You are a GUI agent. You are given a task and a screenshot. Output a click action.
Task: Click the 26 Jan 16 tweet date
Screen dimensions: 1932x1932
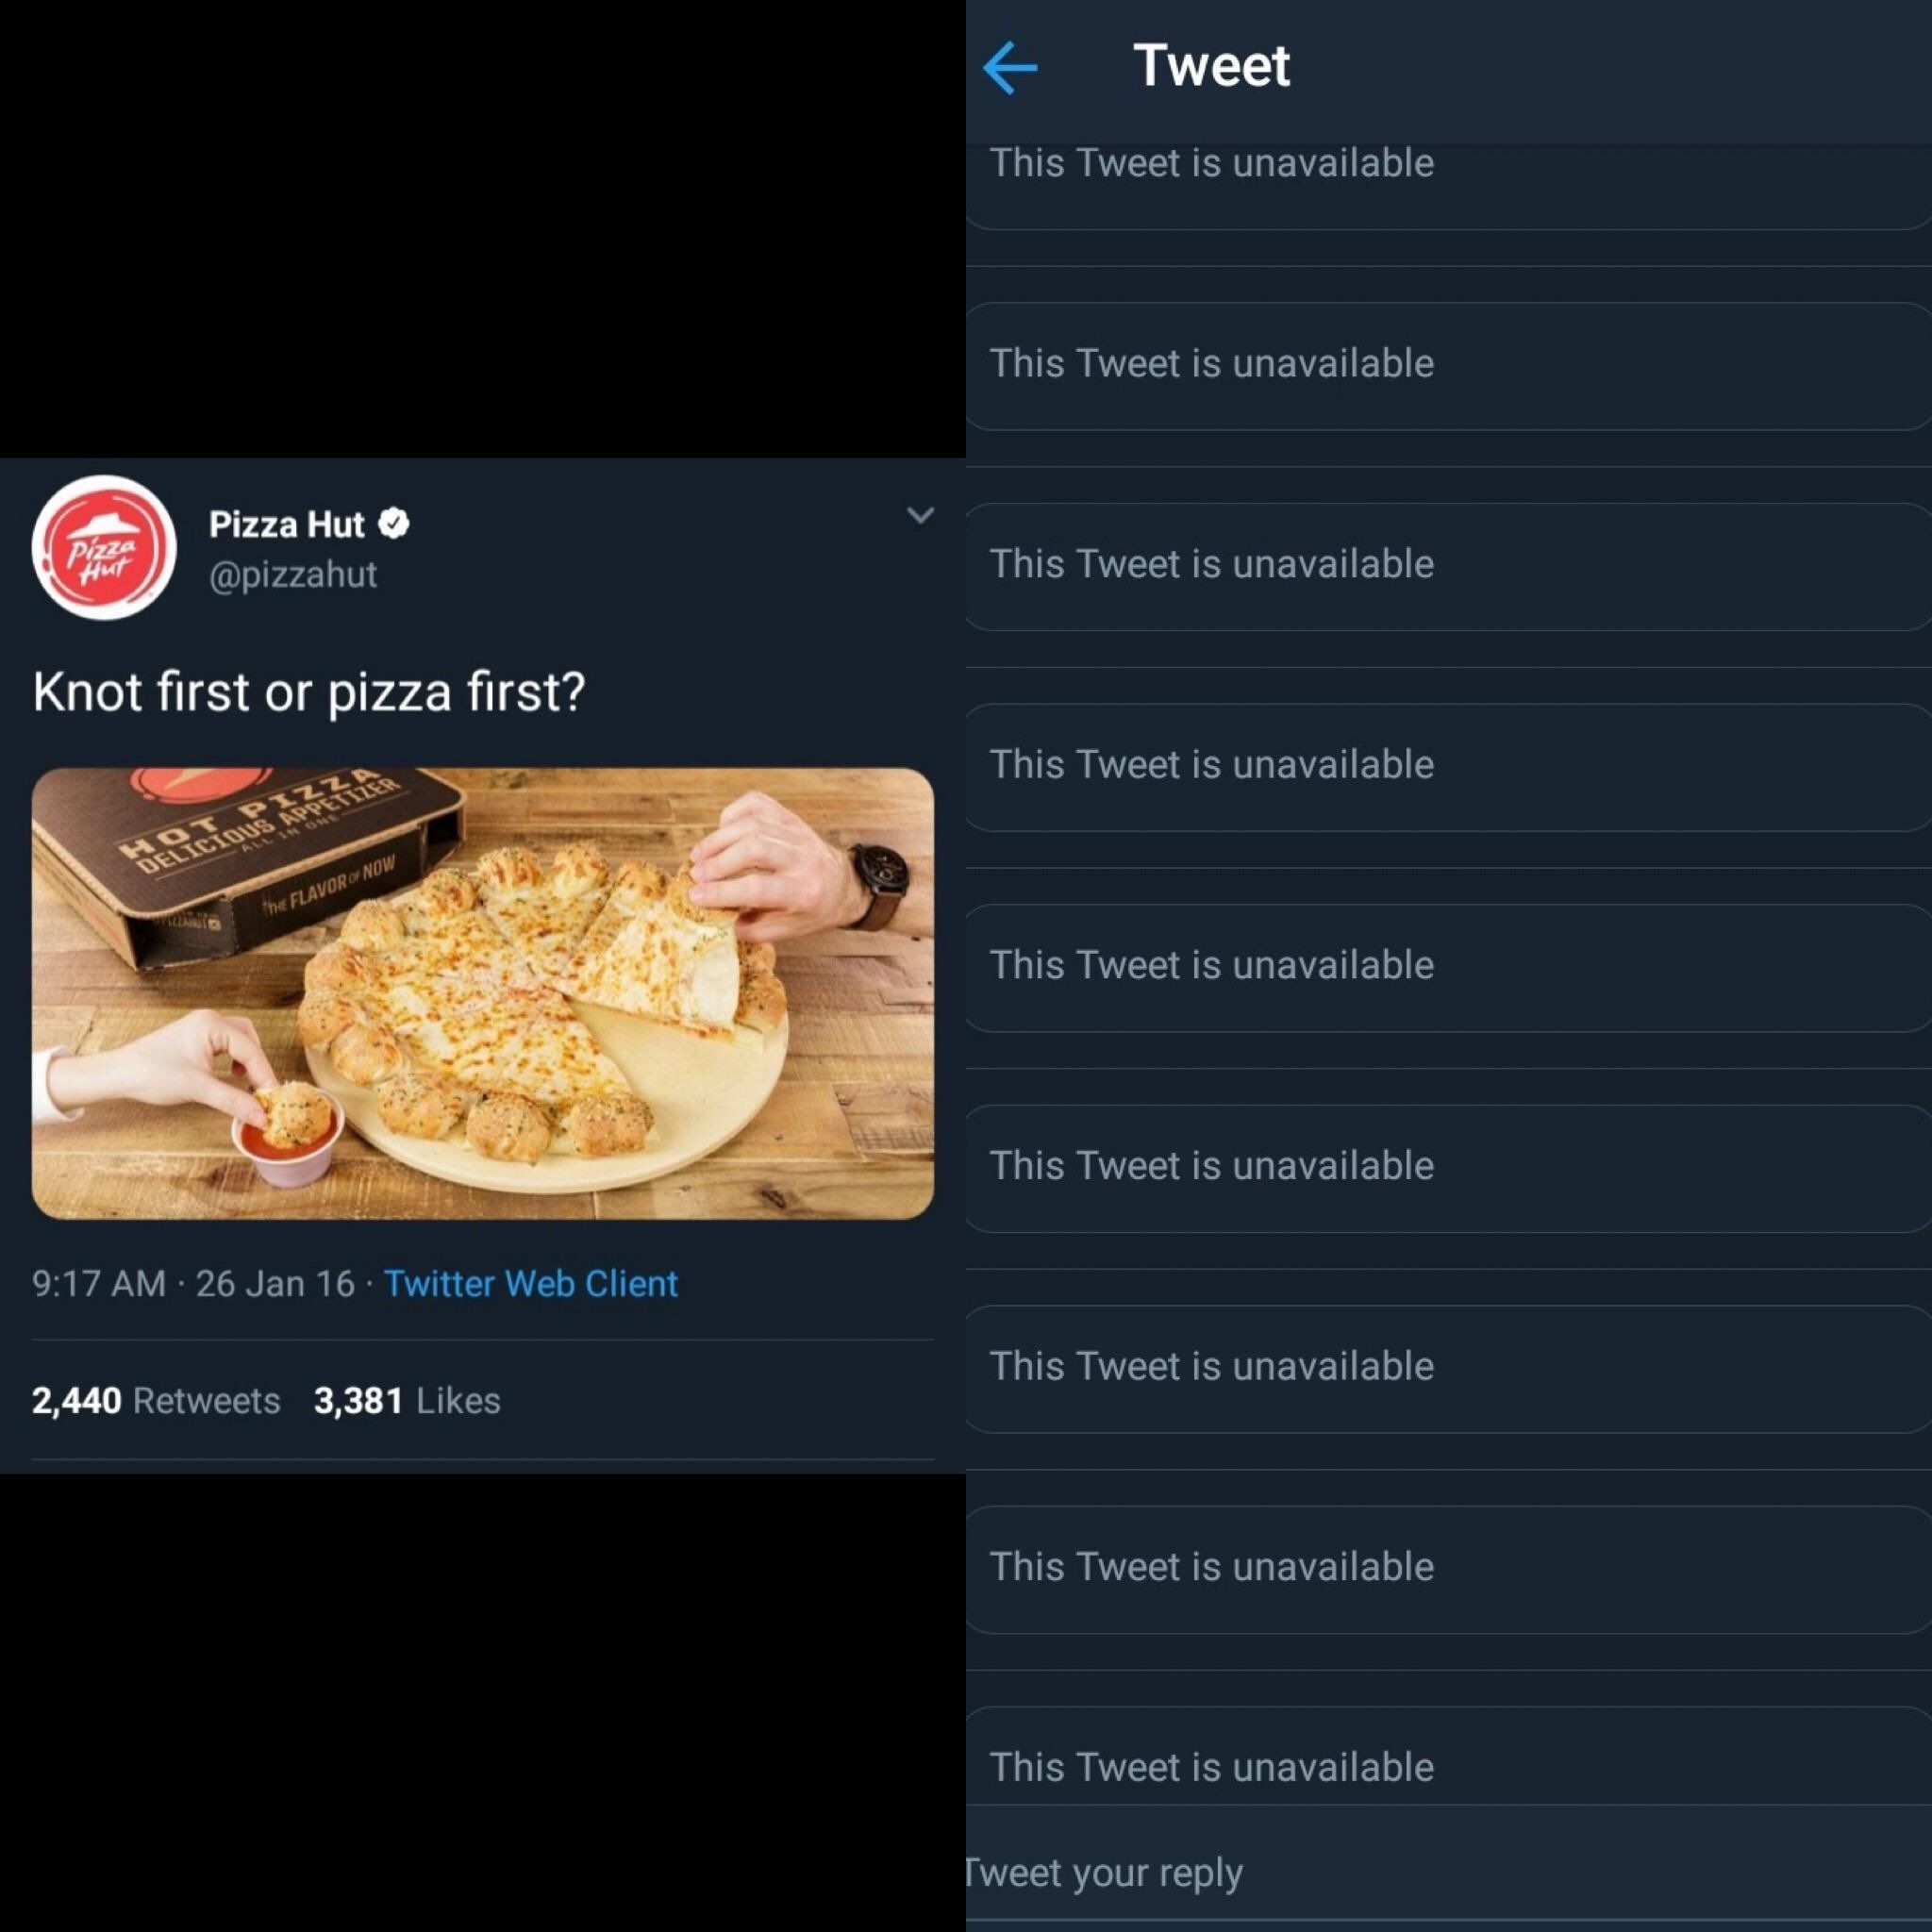coord(275,1283)
